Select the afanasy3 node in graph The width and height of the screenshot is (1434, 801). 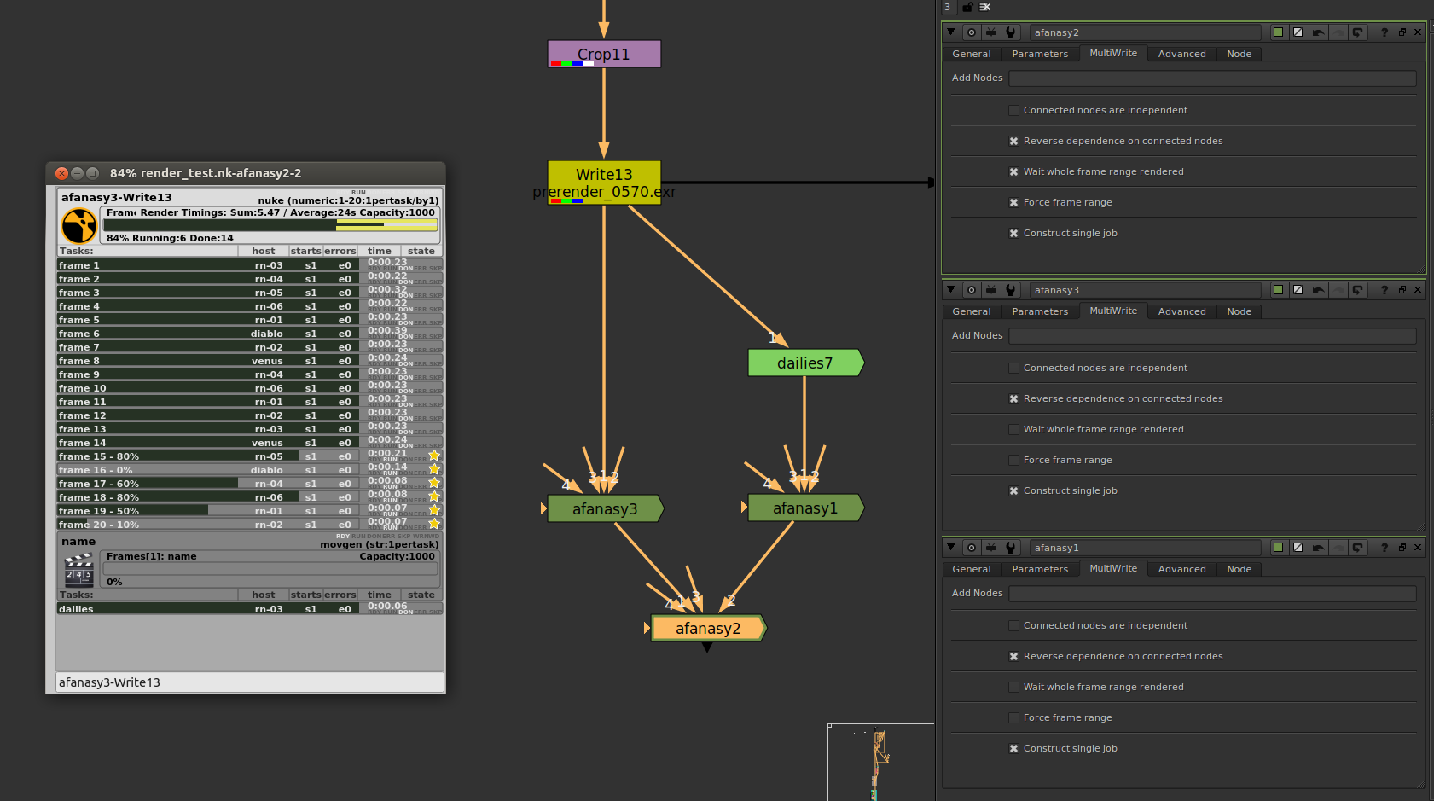(x=605, y=508)
